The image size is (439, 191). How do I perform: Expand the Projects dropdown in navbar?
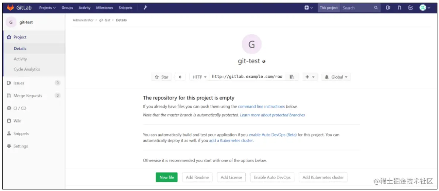[x=47, y=8]
